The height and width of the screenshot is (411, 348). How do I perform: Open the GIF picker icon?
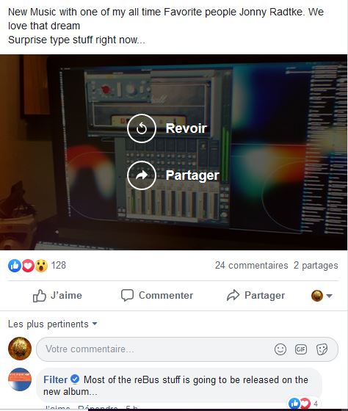pyautogui.click(x=301, y=349)
